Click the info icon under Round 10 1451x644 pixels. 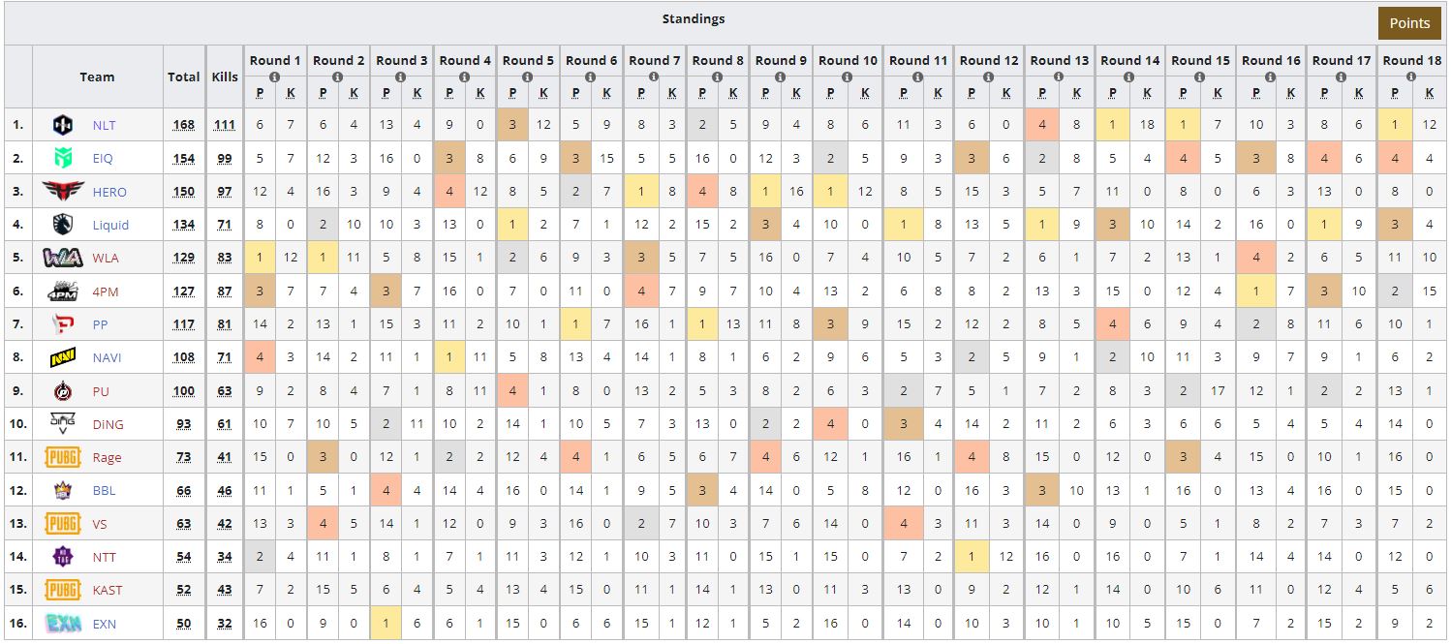tap(848, 76)
